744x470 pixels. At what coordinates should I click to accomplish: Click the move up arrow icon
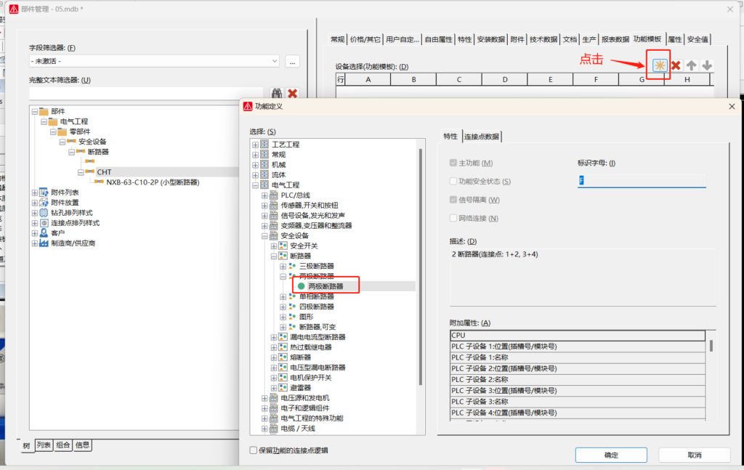point(691,65)
